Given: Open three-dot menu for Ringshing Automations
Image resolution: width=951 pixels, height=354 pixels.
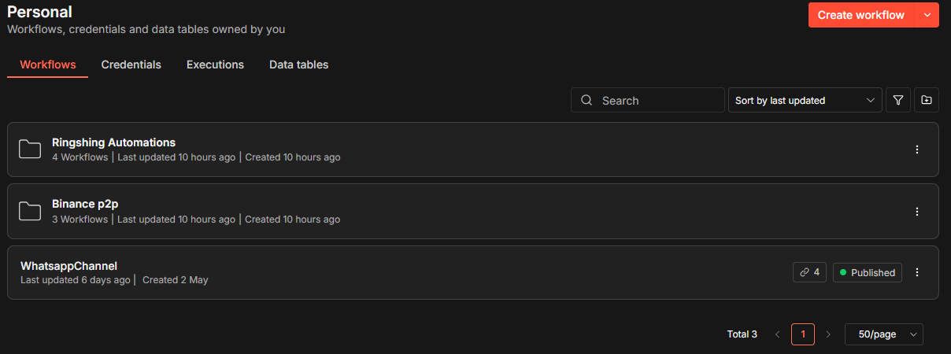Looking at the screenshot, I should point(916,149).
